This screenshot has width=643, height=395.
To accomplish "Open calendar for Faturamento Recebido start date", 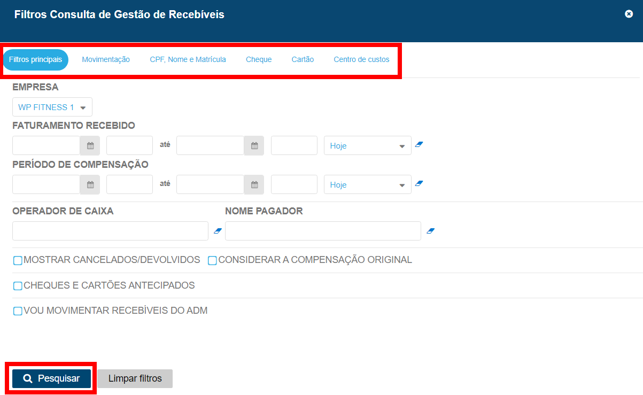I will tap(90, 145).
